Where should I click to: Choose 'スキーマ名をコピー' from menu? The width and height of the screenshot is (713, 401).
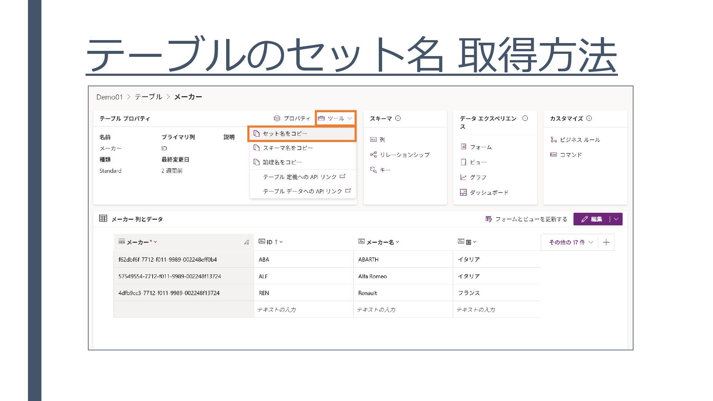point(288,148)
